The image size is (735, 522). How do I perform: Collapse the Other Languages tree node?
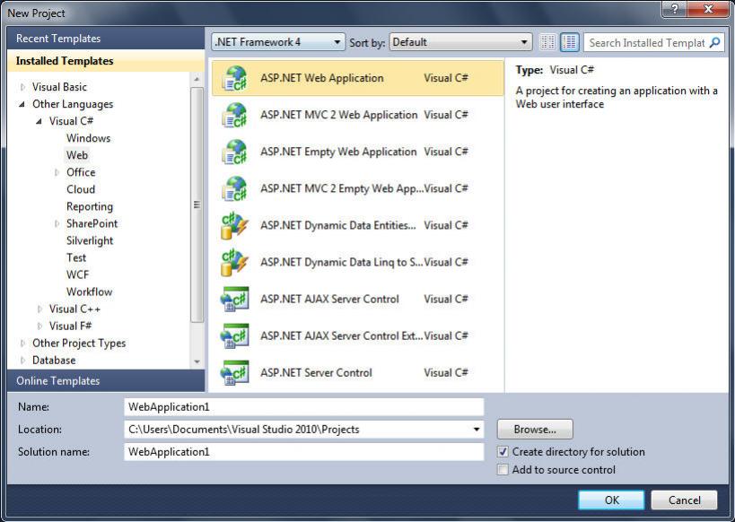click(x=22, y=104)
